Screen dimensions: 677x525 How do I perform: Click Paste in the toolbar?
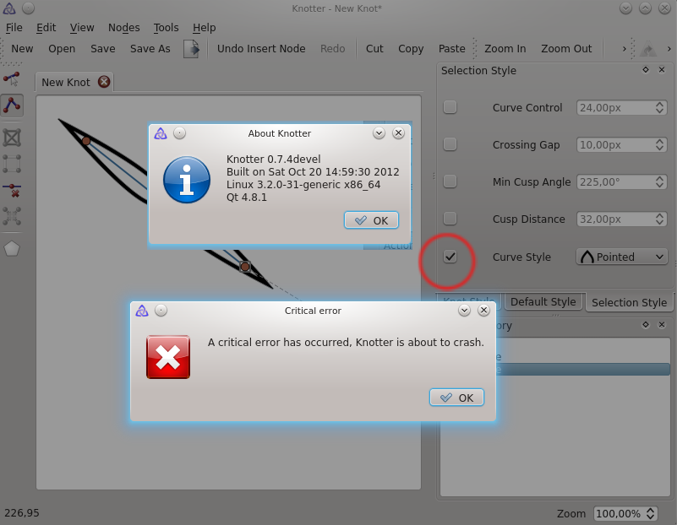(451, 49)
